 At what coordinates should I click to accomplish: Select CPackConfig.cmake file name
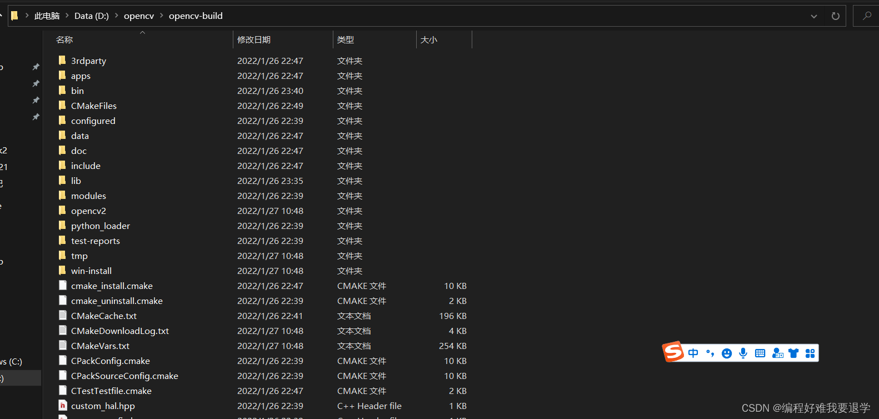coord(111,361)
